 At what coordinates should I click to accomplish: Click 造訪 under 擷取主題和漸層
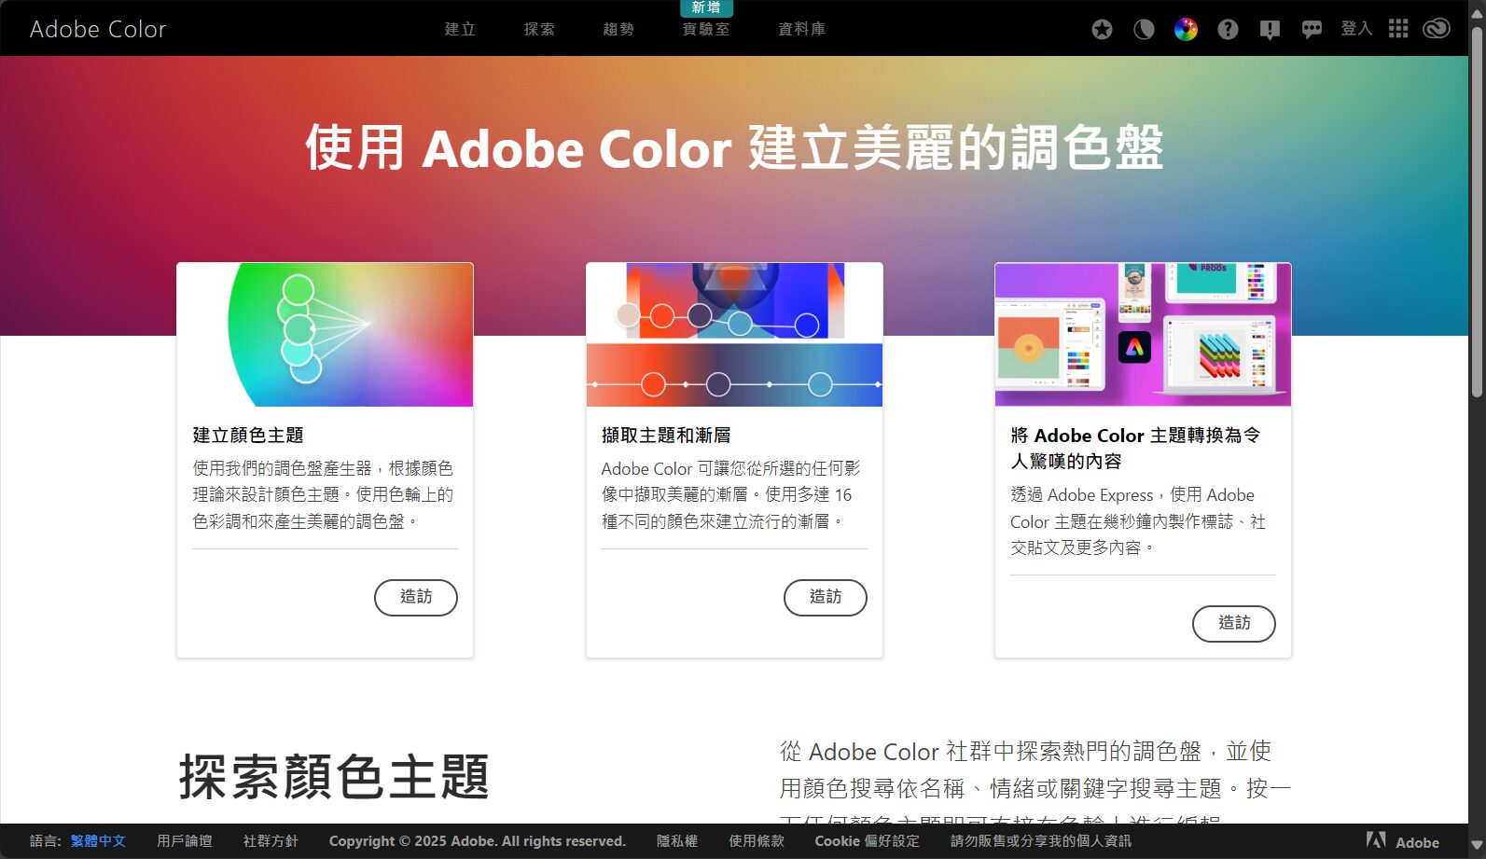(x=826, y=597)
